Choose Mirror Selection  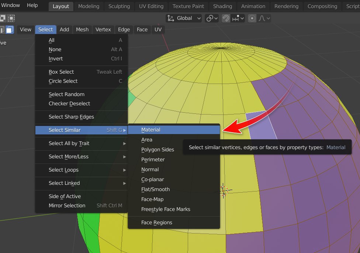click(82, 205)
